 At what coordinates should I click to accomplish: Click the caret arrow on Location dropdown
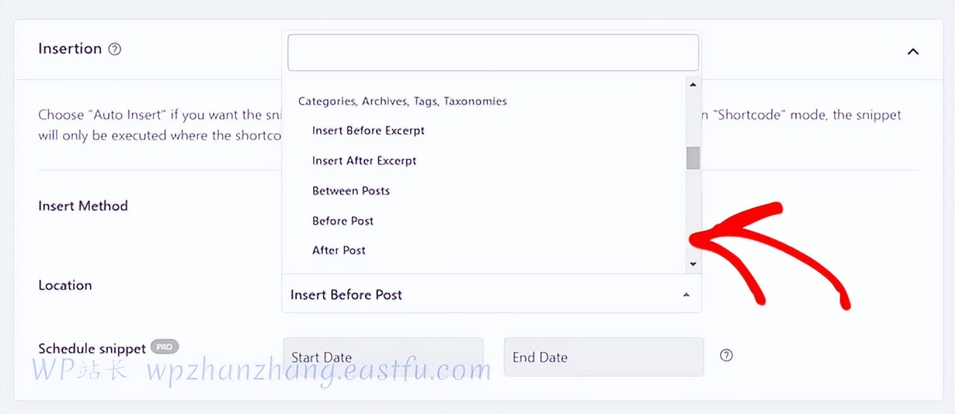pyautogui.click(x=686, y=295)
